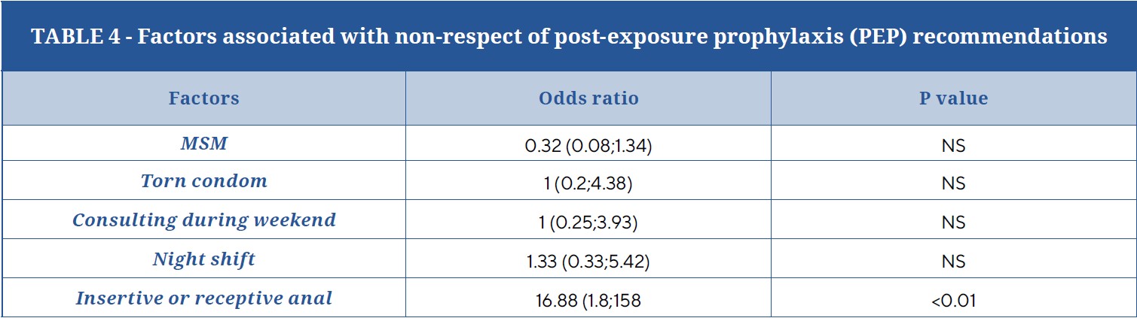
Task: Click the NS P value for Night shift
Action: pyautogui.click(x=953, y=262)
